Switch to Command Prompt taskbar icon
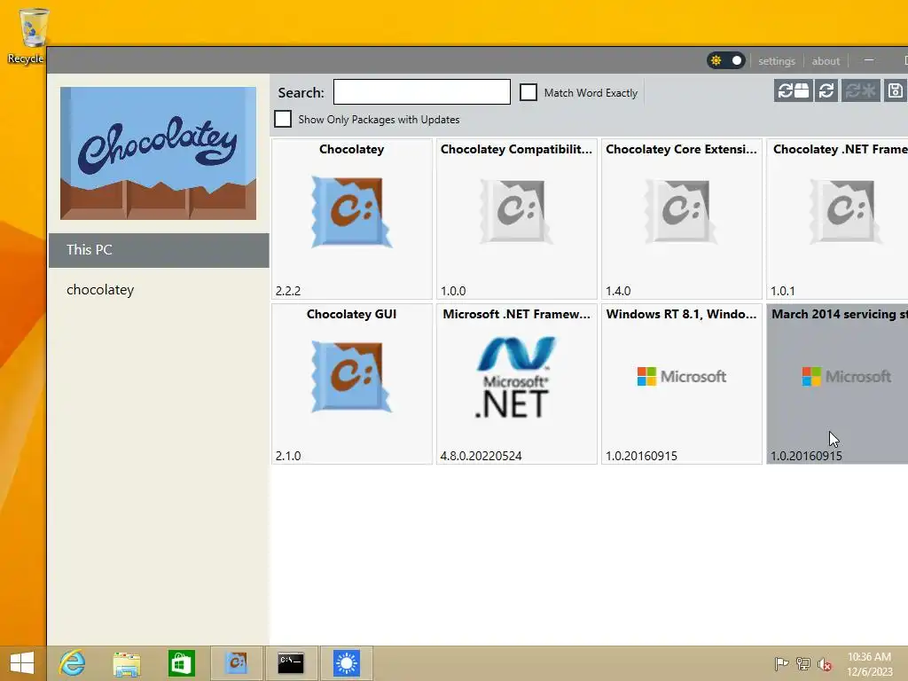Viewport: 908px width, 681px height. (291, 663)
